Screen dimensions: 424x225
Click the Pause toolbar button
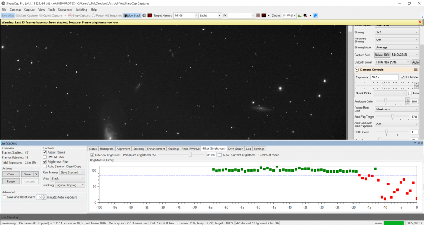click(98, 16)
